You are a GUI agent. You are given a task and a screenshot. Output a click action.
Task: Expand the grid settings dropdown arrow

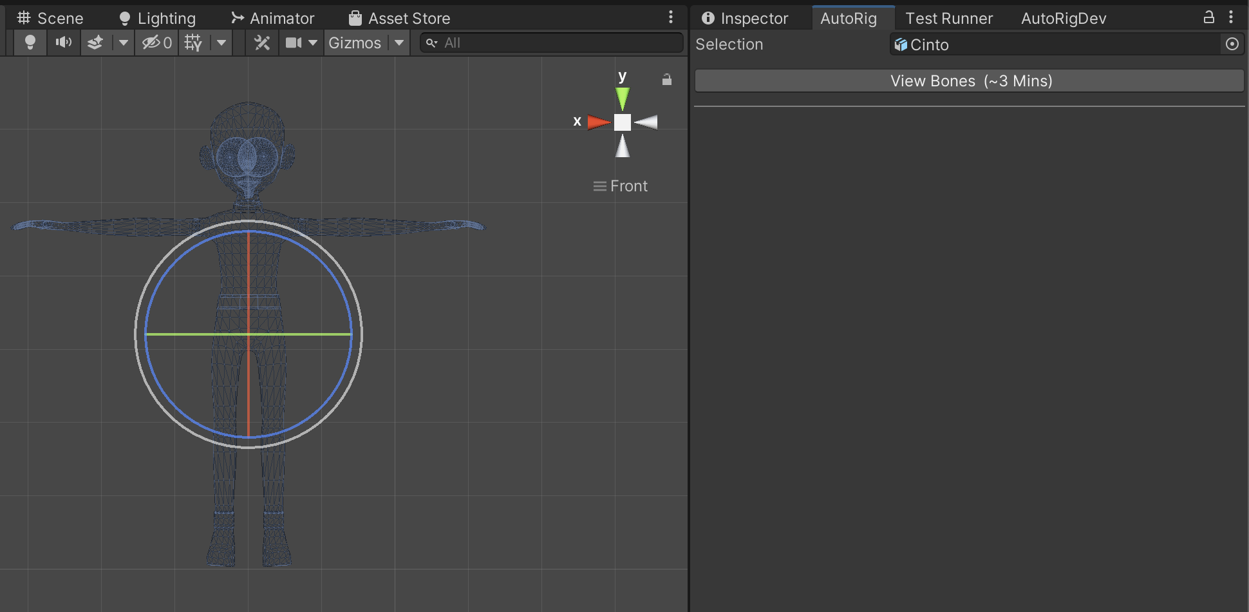coord(221,43)
